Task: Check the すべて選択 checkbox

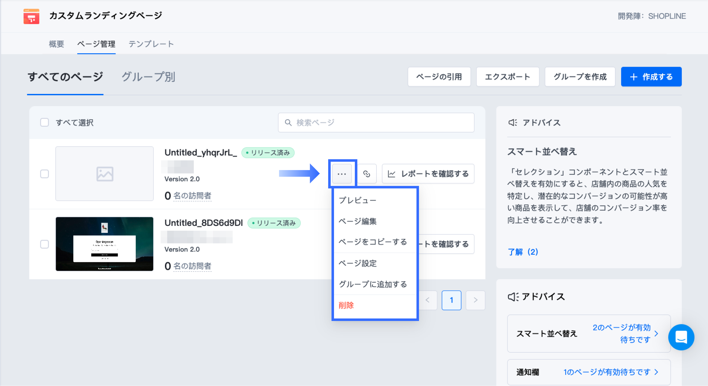Action: click(x=44, y=123)
